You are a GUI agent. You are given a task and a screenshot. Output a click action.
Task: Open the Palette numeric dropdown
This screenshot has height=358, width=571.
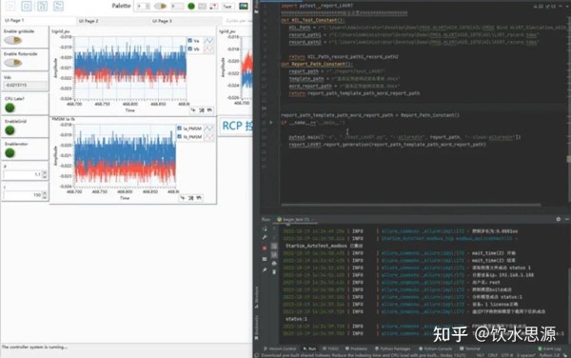(x=143, y=6)
